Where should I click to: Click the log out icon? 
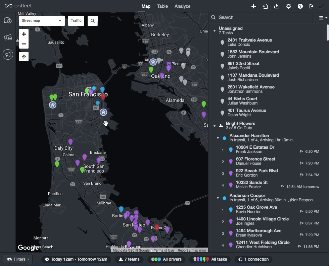pos(312,6)
